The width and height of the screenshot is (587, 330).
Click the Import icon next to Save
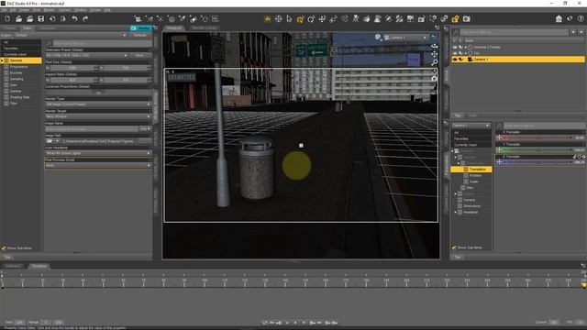coord(52,18)
